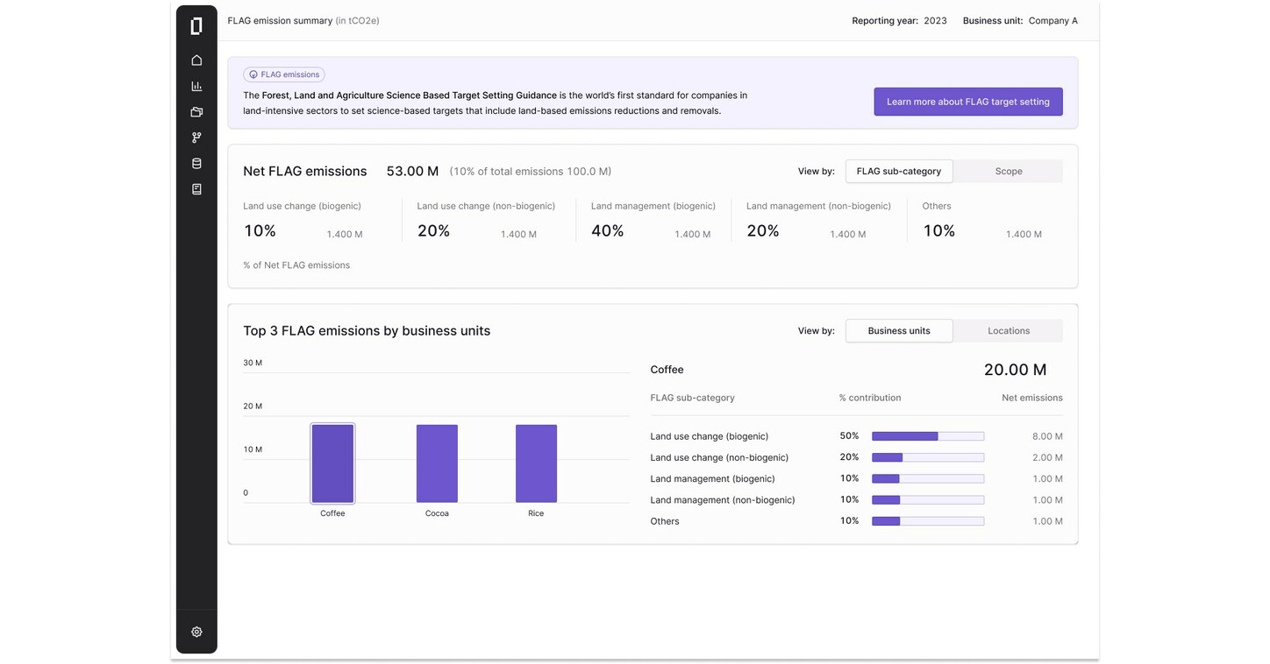The width and height of the screenshot is (1270, 664).
Task: Open the Reporting year 2023 selector
Action: 934,21
